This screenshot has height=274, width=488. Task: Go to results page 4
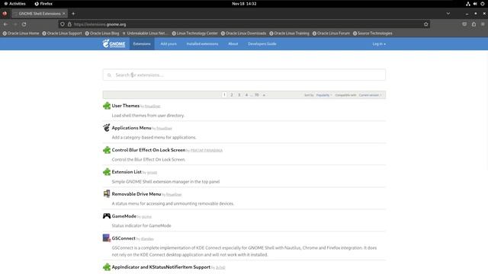(246, 94)
